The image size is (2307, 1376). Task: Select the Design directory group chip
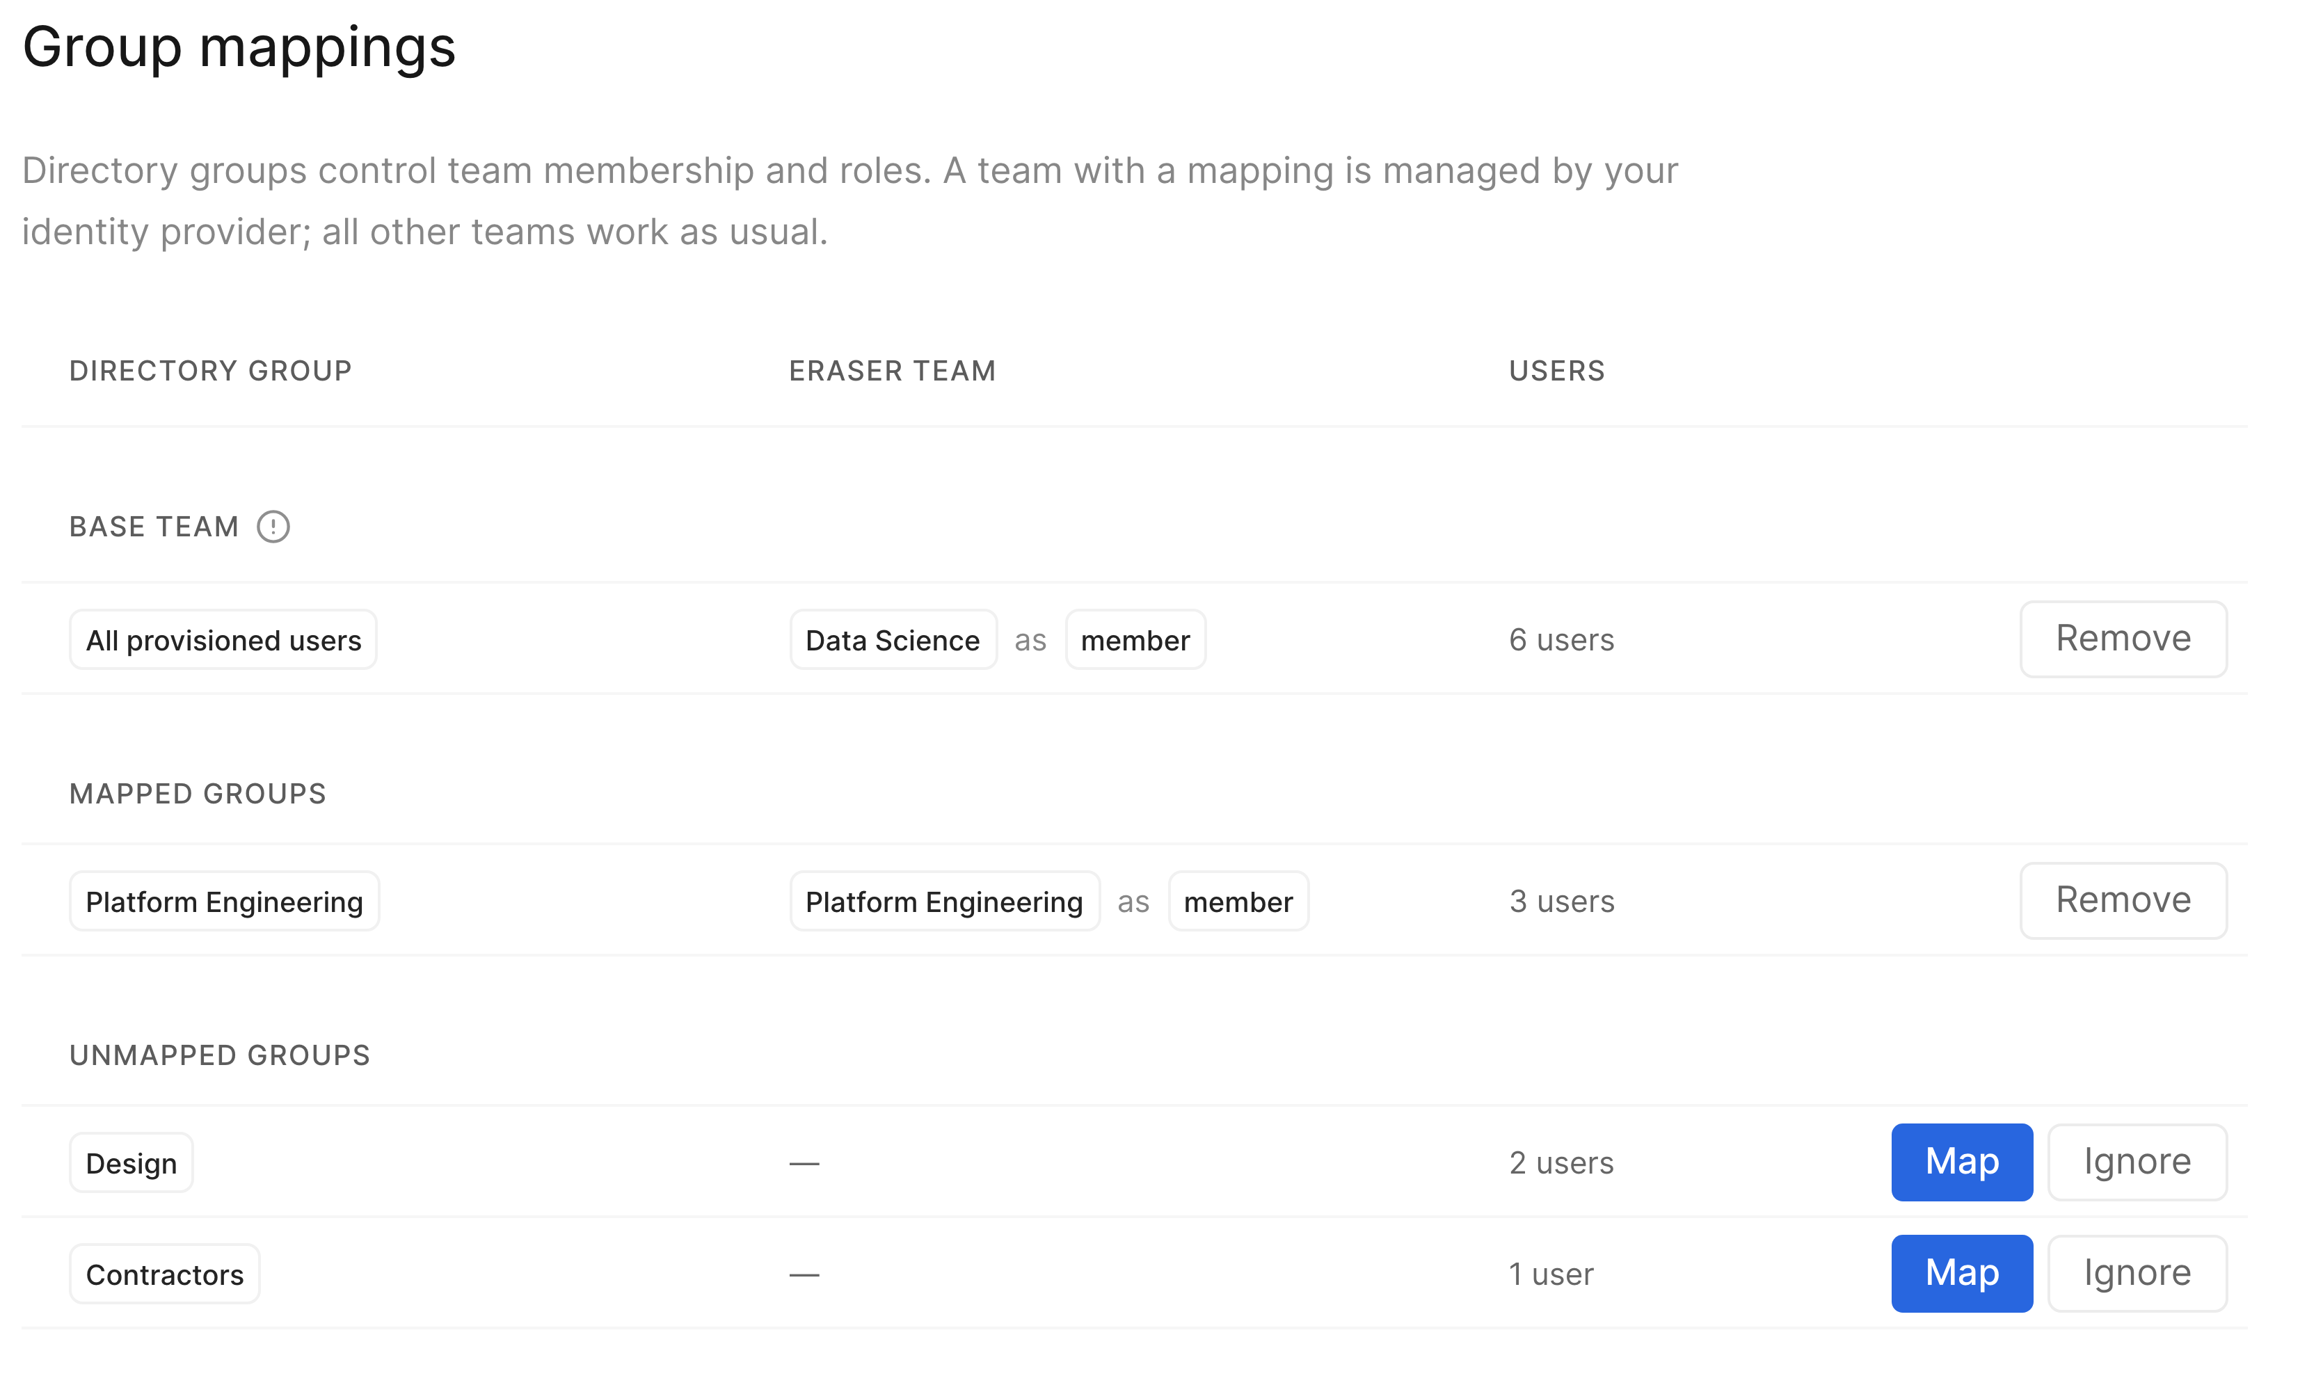(x=131, y=1162)
